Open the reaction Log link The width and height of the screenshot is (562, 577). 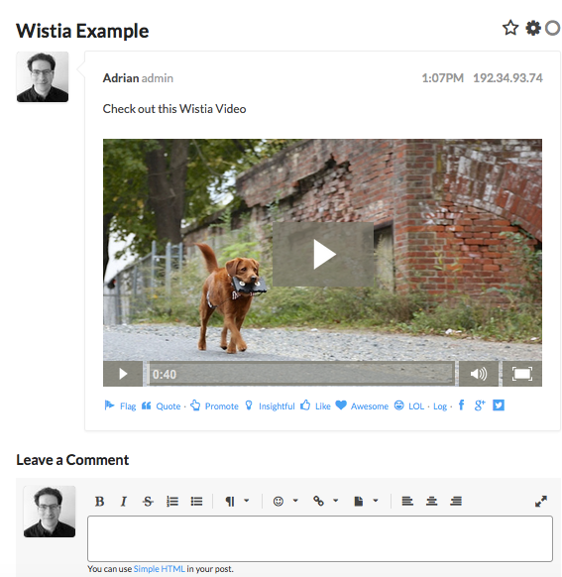pyautogui.click(x=439, y=406)
